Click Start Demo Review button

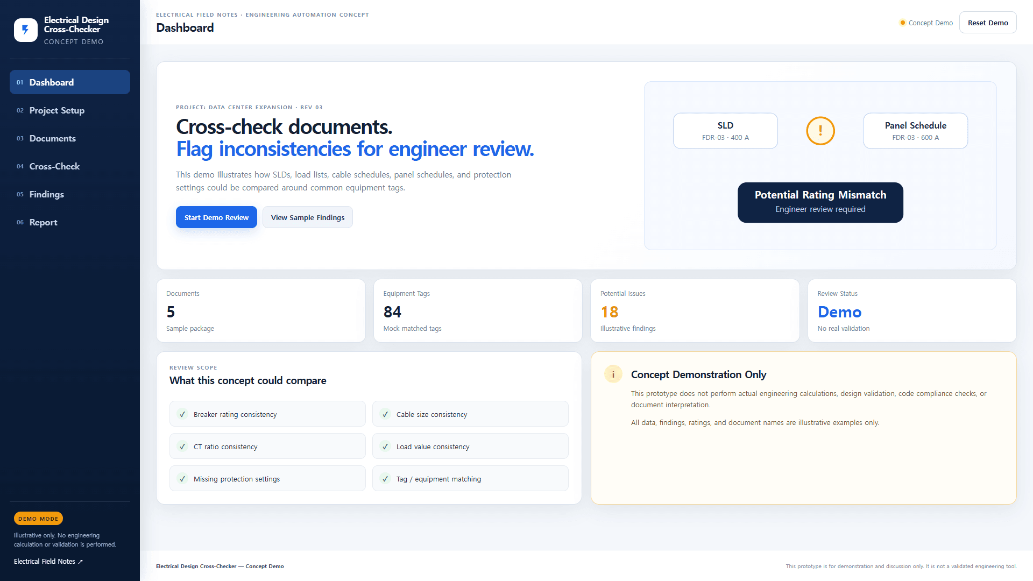(216, 217)
